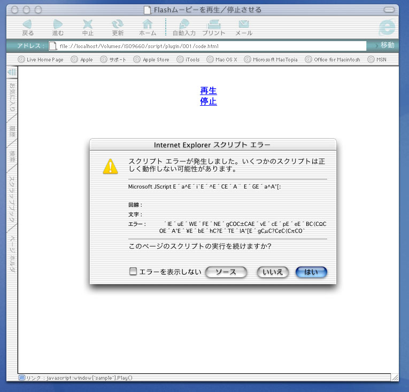This screenshot has height=392, width=409.
Task: Open the Mac OS X favorites link
Action: [222, 59]
